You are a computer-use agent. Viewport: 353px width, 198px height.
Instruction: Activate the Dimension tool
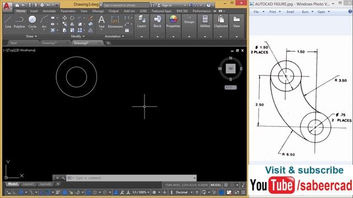115,22
